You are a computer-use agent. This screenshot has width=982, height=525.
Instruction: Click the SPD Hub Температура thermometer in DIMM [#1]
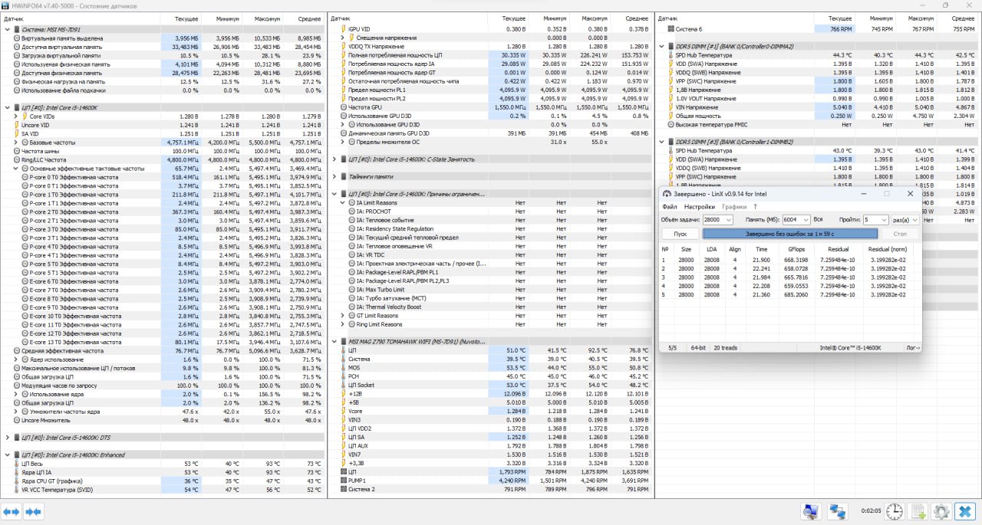671,55
